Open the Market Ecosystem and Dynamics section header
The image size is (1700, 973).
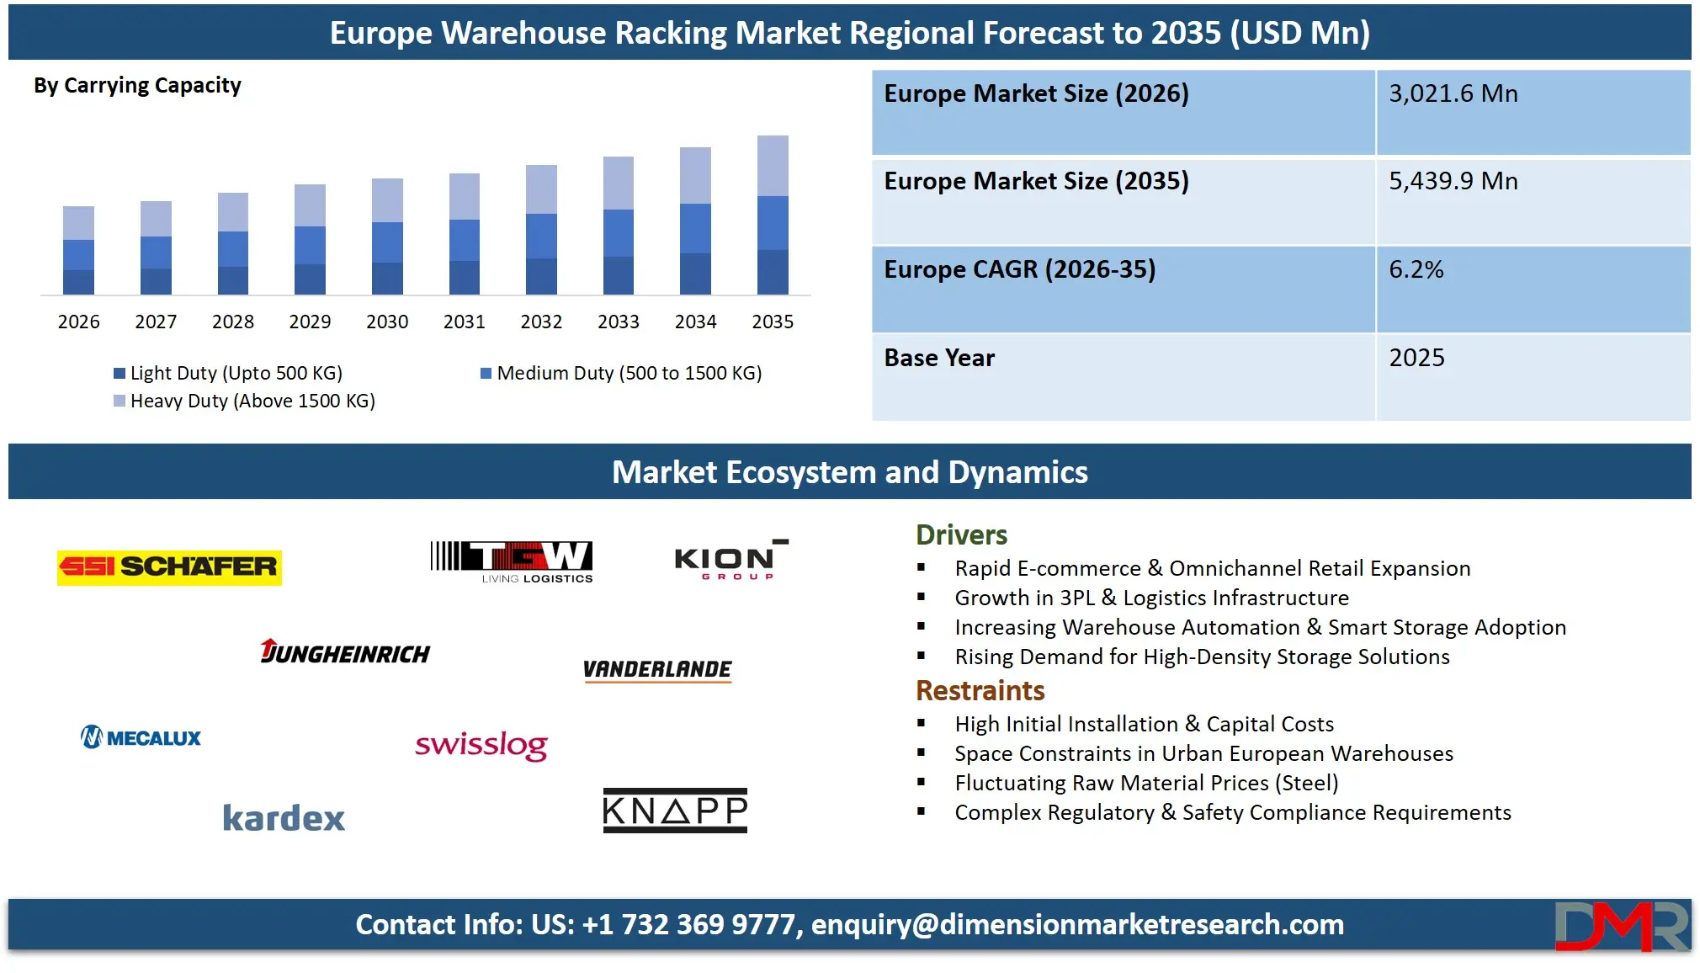[850, 472]
